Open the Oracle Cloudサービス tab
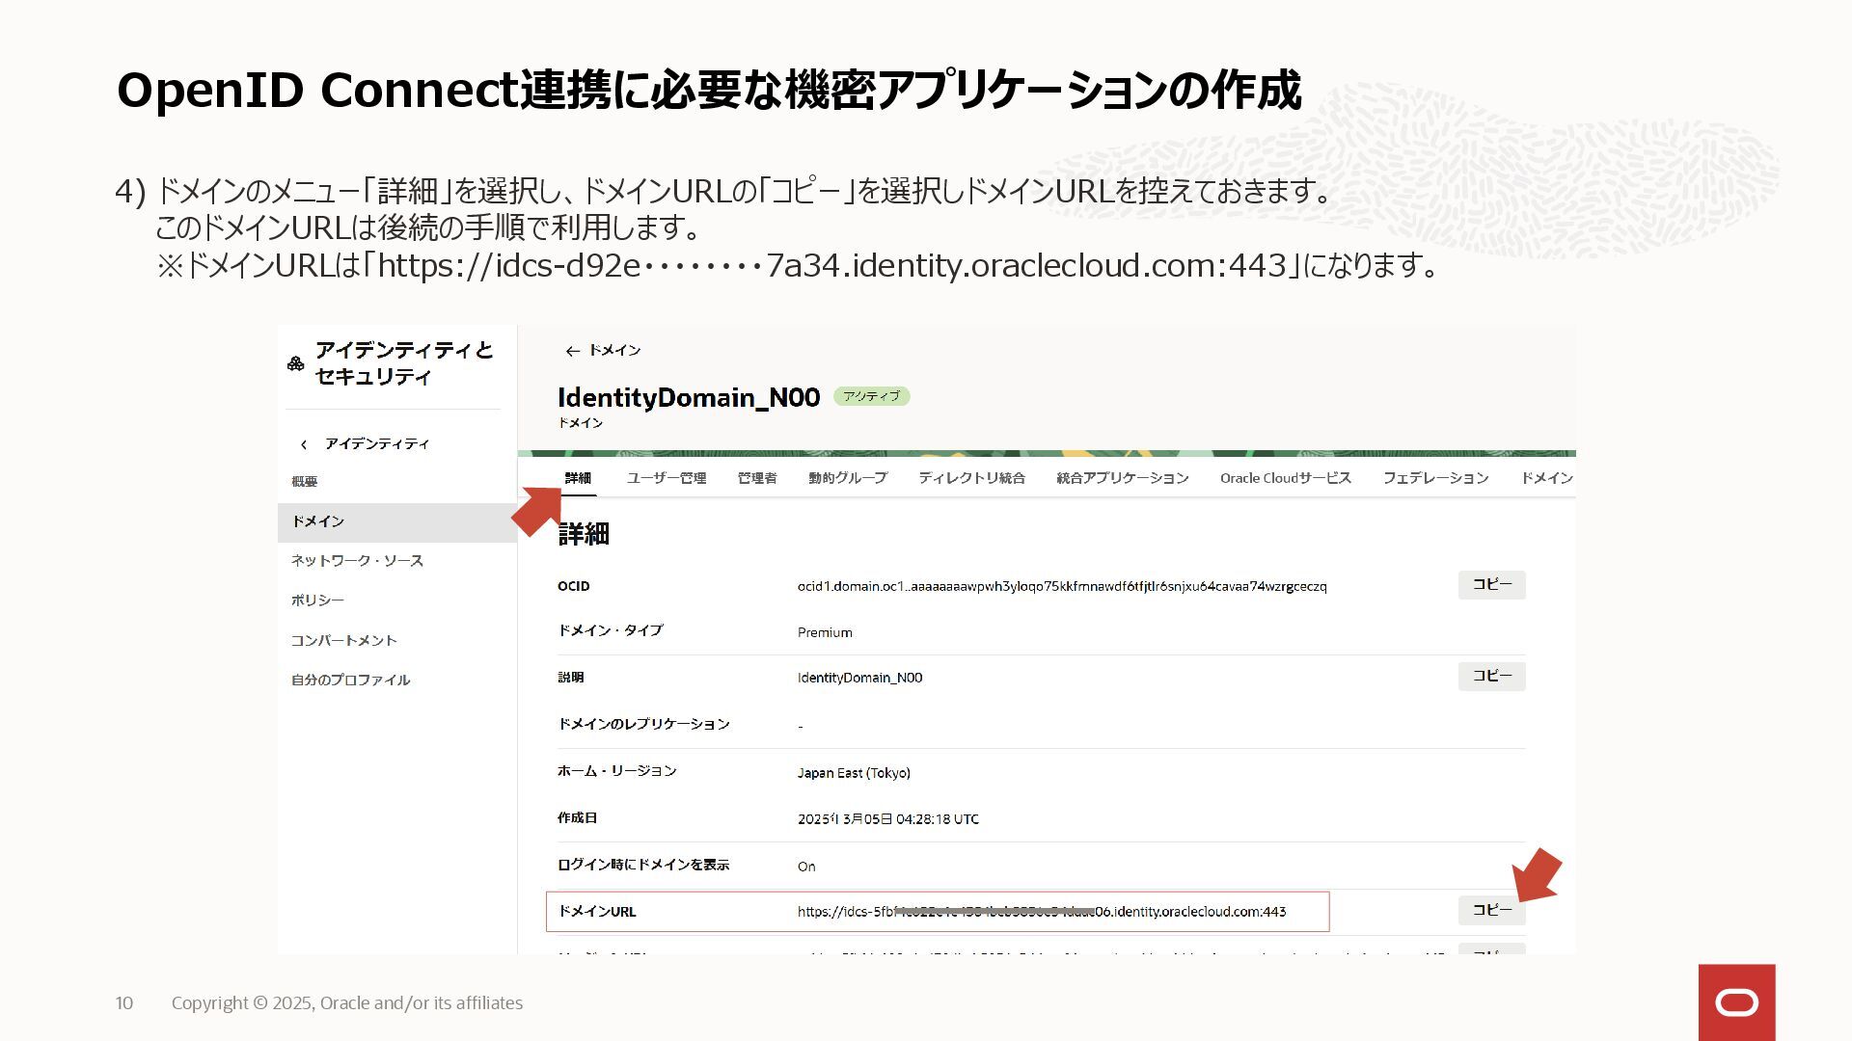Image resolution: width=1852 pixels, height=1041 pixels. (x=1286, y=478)
